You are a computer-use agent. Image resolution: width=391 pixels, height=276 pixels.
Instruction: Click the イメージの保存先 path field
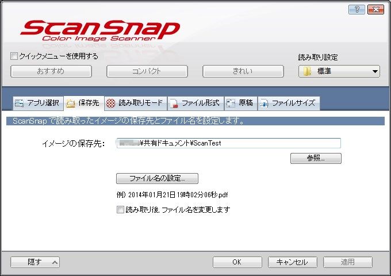point(228,143)
